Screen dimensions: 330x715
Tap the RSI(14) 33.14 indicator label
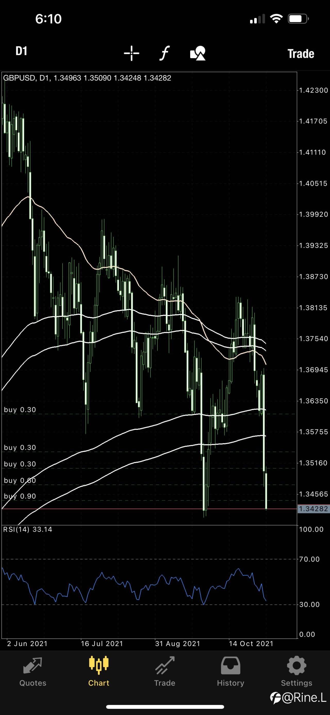pyautogui.click(x=28, y=529)
